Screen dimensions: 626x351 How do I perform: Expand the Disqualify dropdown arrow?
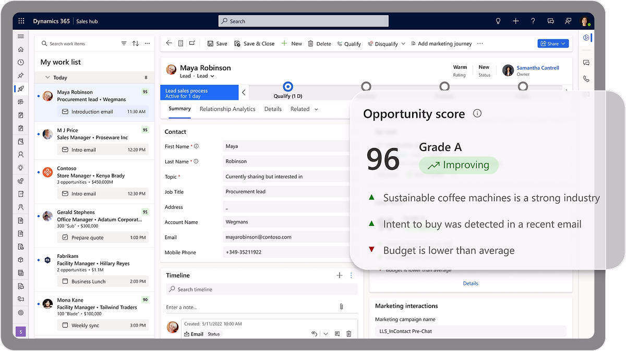pyautogui.click(x=403, y=44)
